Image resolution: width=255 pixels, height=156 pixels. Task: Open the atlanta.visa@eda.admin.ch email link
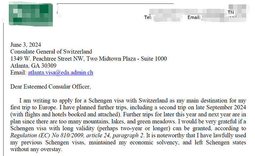(61, 73)
